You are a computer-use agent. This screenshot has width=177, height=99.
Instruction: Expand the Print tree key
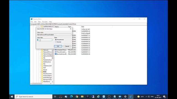40,72
